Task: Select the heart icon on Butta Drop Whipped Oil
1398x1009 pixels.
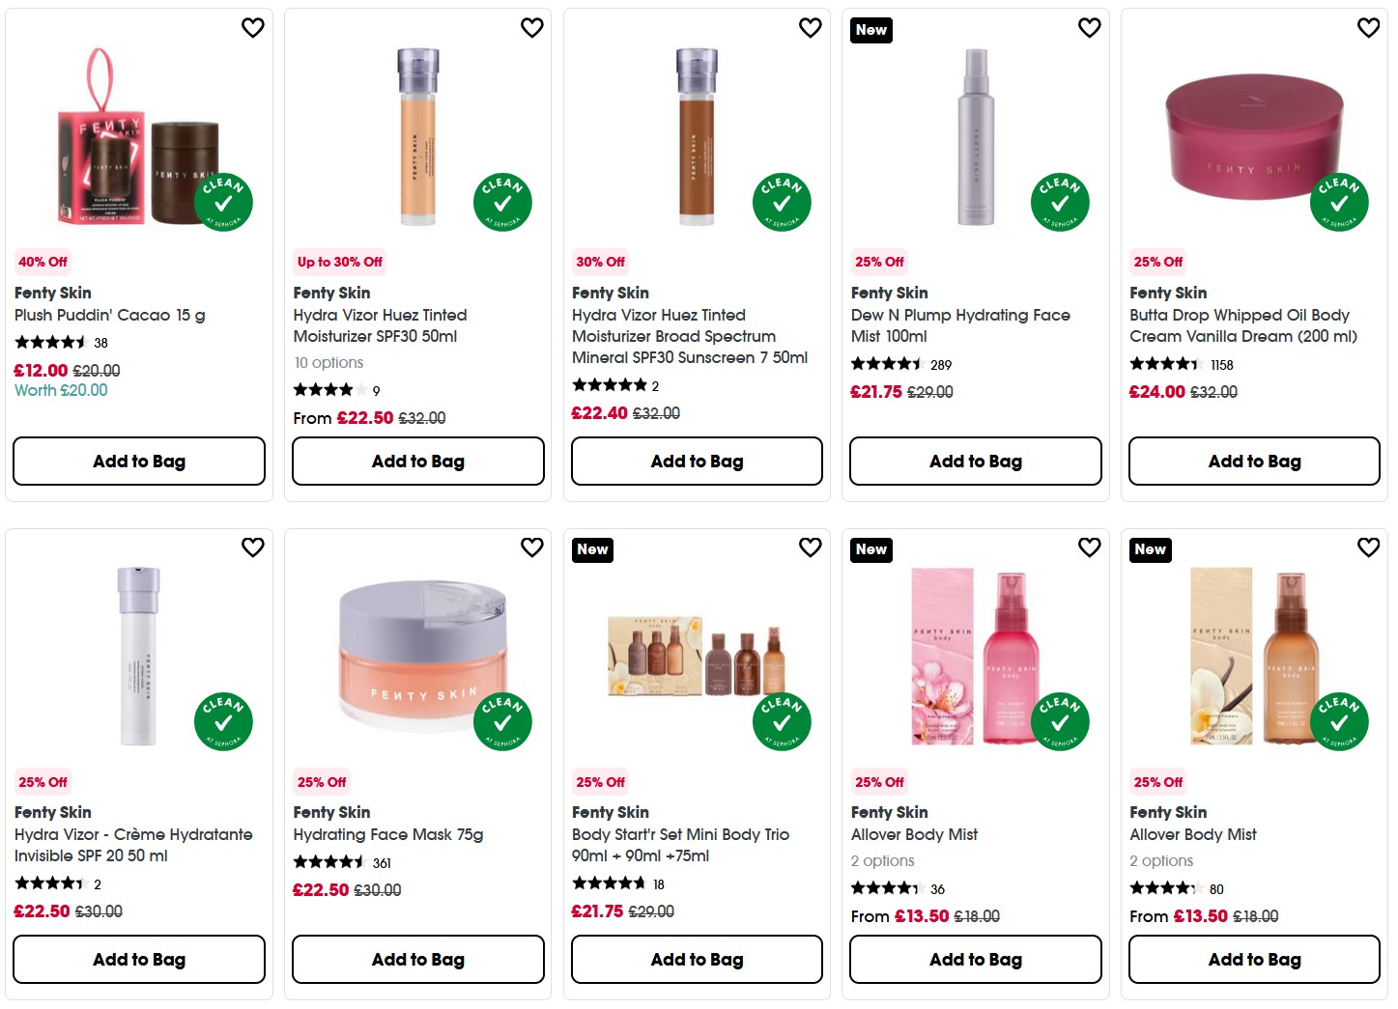Action: [1368, 28]
